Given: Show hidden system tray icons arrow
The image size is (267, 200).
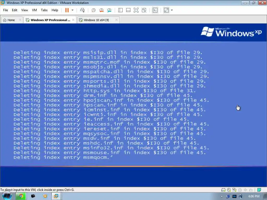Looking at the screenshot, I should pos(222,197).
